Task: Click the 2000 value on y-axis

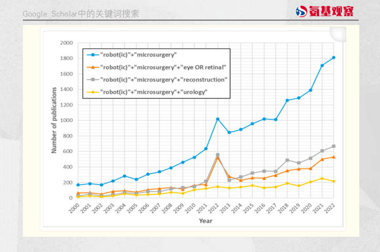Action: click(67, 43)
